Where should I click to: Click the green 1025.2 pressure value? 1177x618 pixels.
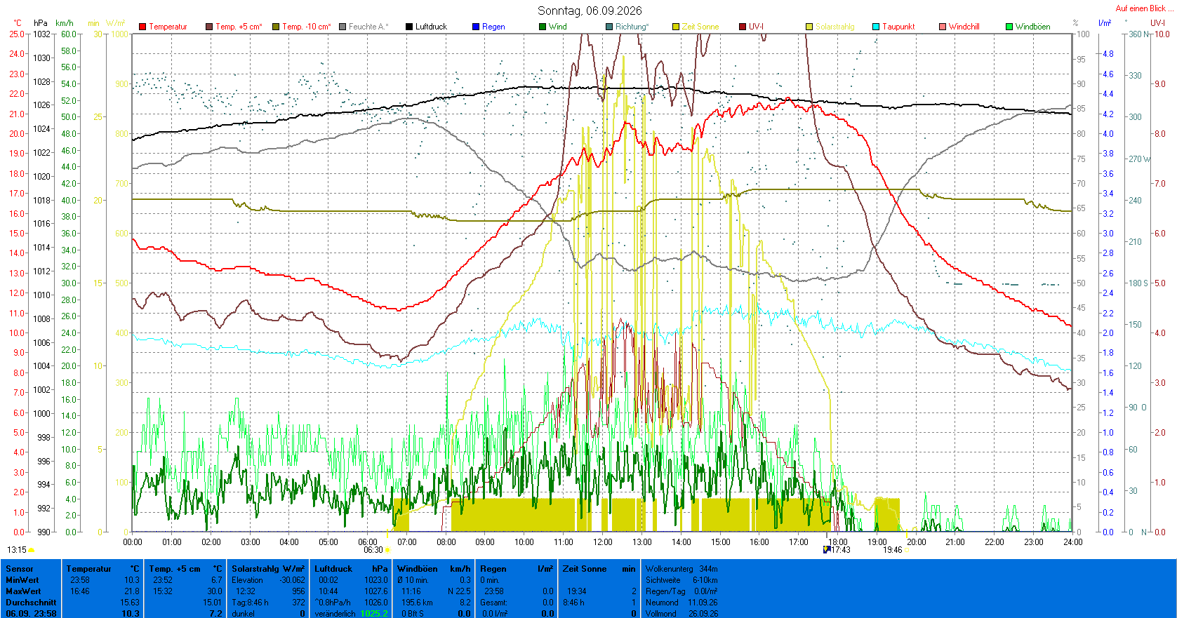pos(374,614)
